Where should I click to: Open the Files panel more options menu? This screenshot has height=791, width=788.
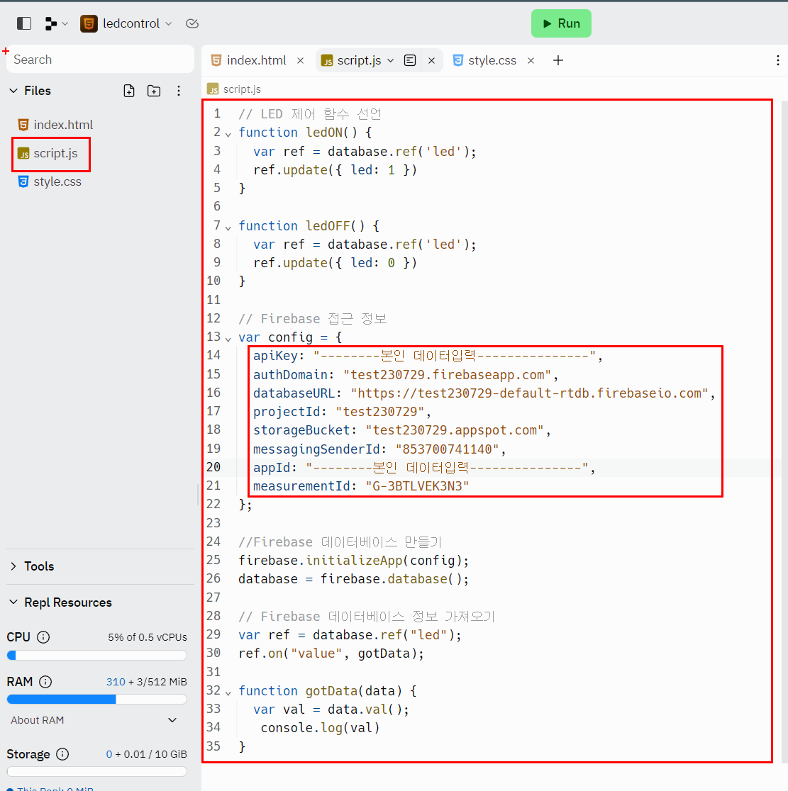[x=179, y=91]
